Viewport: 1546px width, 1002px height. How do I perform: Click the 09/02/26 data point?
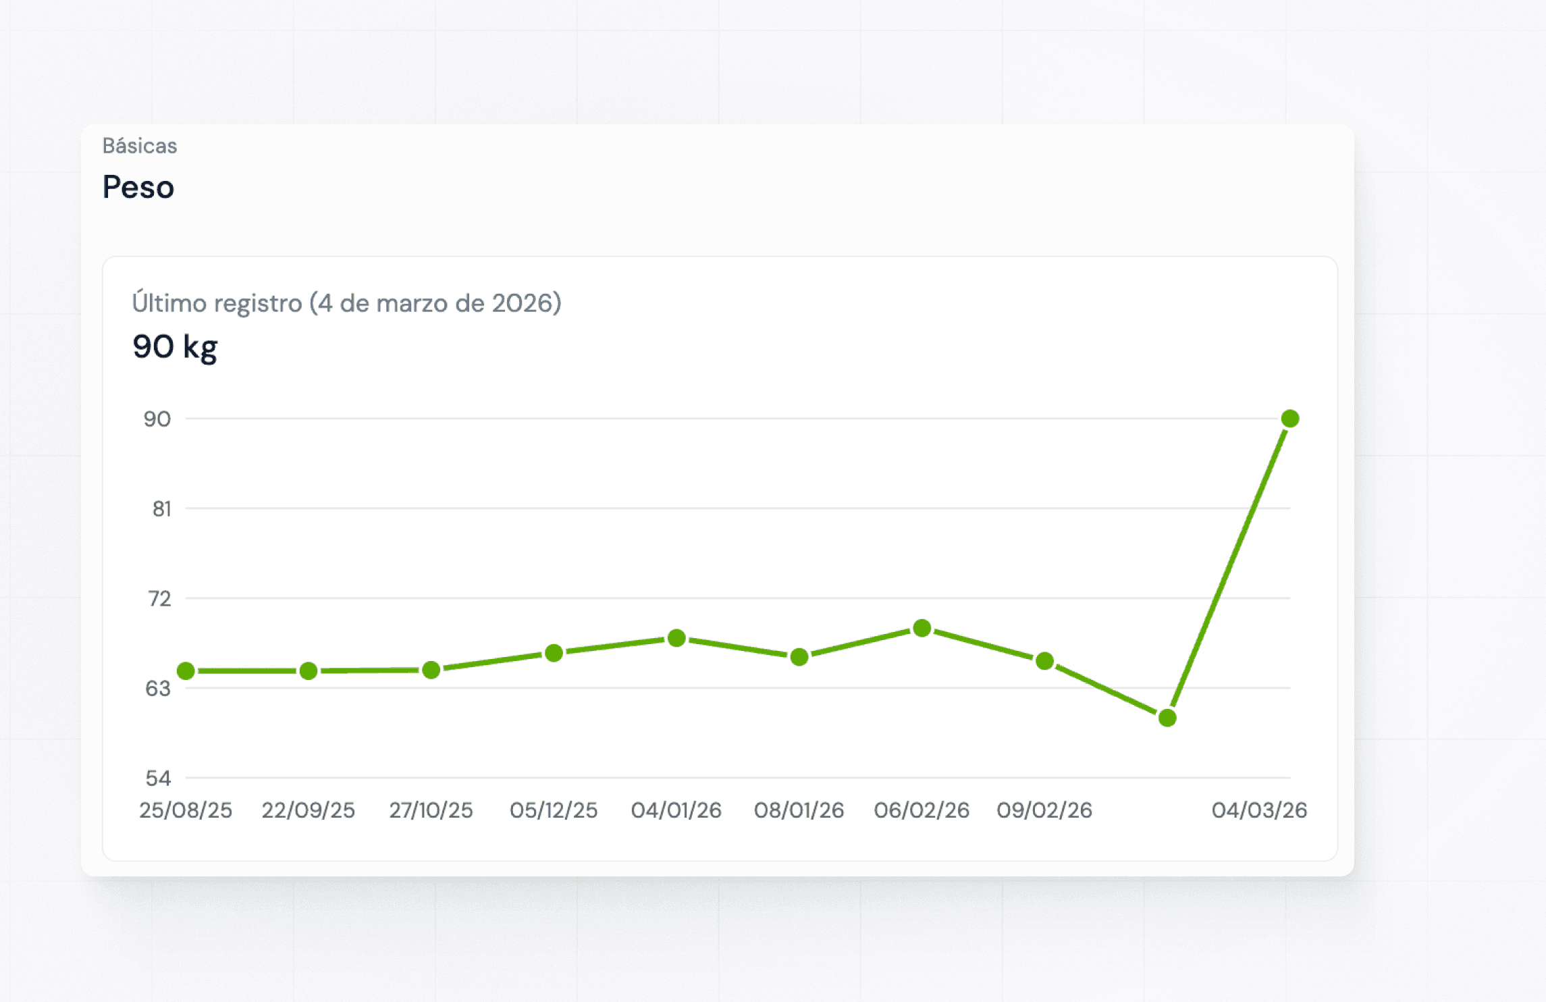click(x=1045, y=661)
